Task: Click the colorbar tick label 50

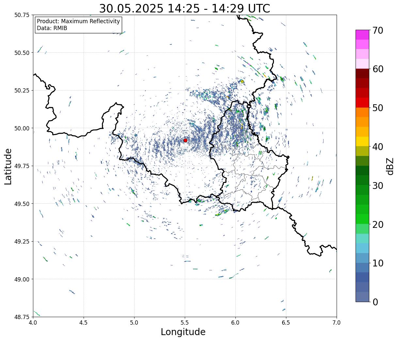Action: pyautogui.click(x=378, y=108)
